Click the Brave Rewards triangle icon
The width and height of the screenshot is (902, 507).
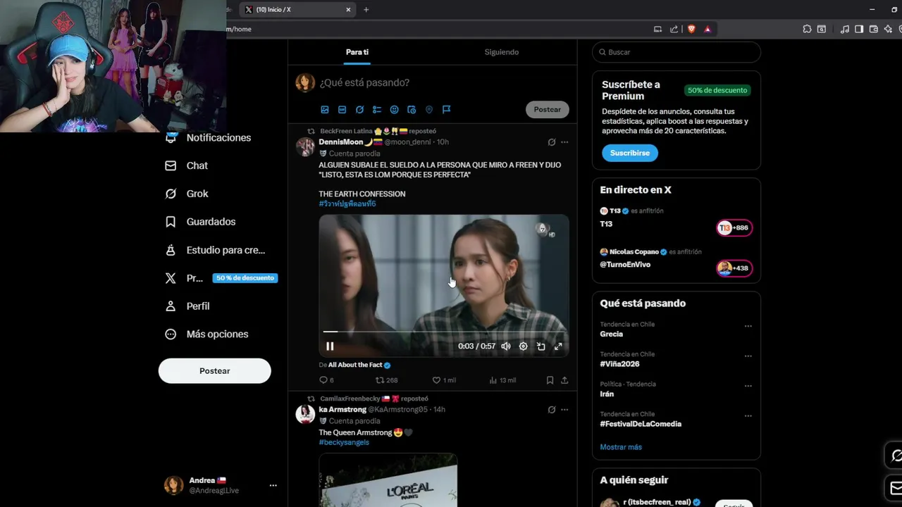click(x=708, y=29)
